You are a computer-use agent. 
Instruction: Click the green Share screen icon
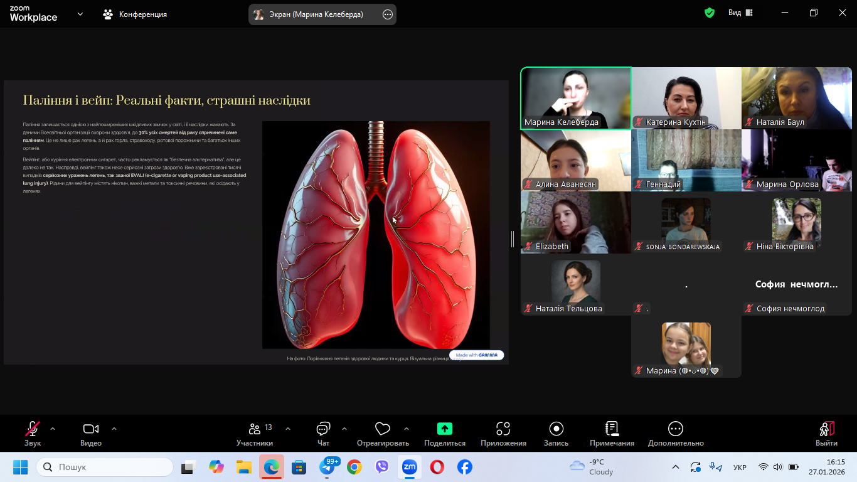pyautogui.click(x=444, y=429)
